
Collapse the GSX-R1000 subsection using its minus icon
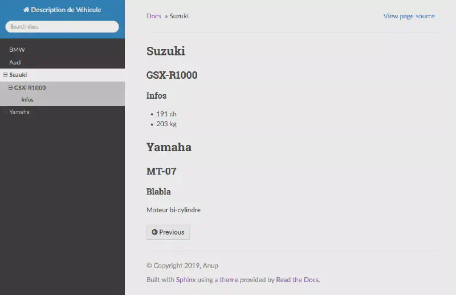[10, 88]
